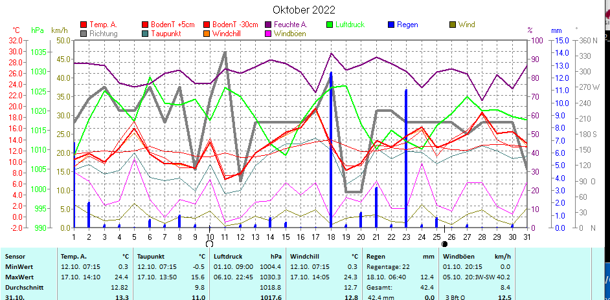Click the MinWert row label

click(16, 267)
